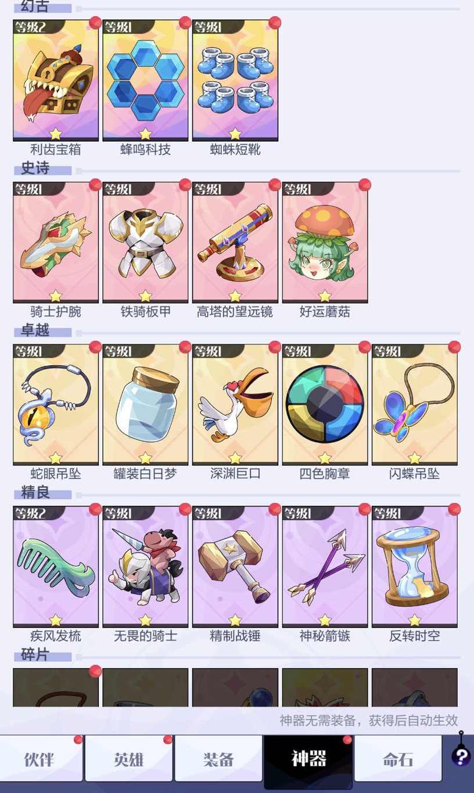Open the 好运蘑菇 mushroom artifact

pos(325,242)
